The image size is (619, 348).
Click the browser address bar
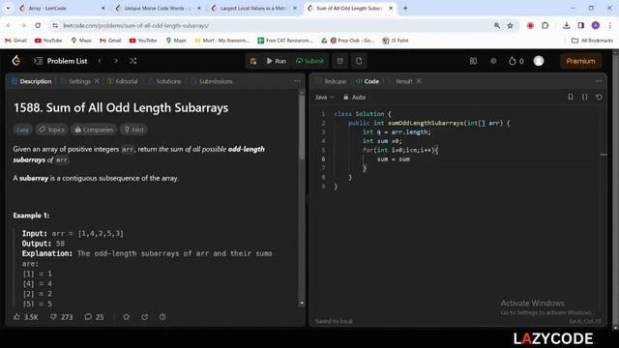273,26
